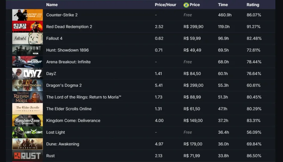This screenshot has height=162, width=283.
Task: Click the Free price of Lost Light
Action: [x=188, y=132]
